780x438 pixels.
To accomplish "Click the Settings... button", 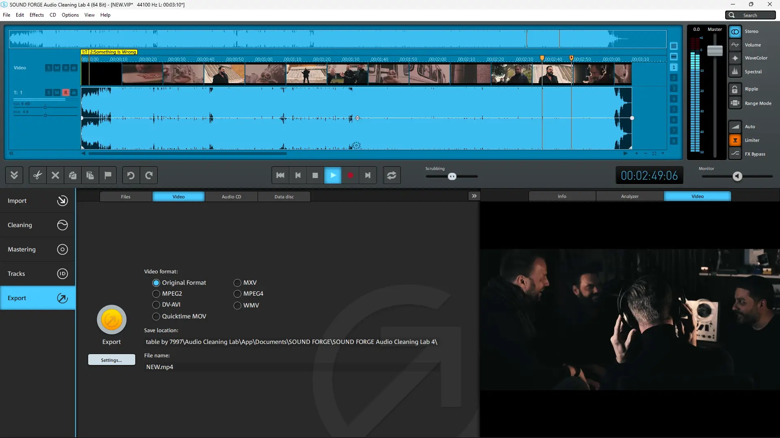I will click(111, 360).
